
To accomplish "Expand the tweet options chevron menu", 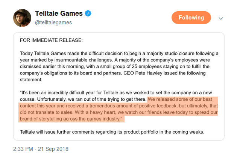I will 221,18.
